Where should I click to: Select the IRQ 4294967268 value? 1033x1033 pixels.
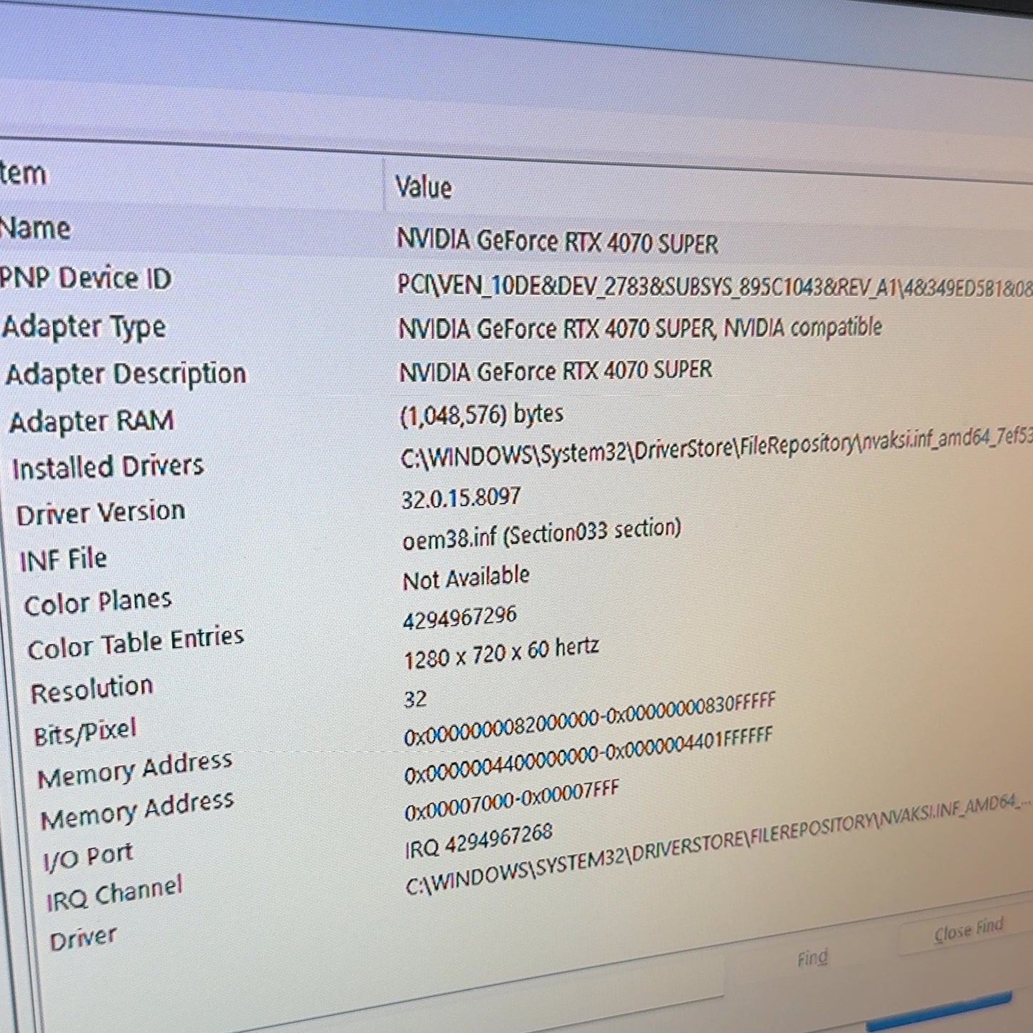[479, 841]
